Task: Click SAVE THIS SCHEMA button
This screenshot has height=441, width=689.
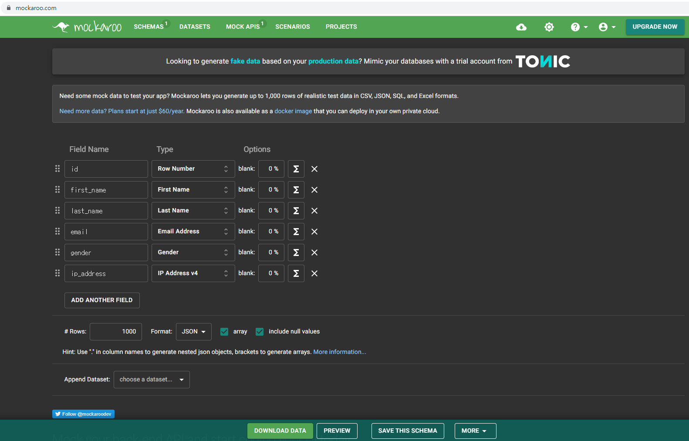Action: click(408, 431)
